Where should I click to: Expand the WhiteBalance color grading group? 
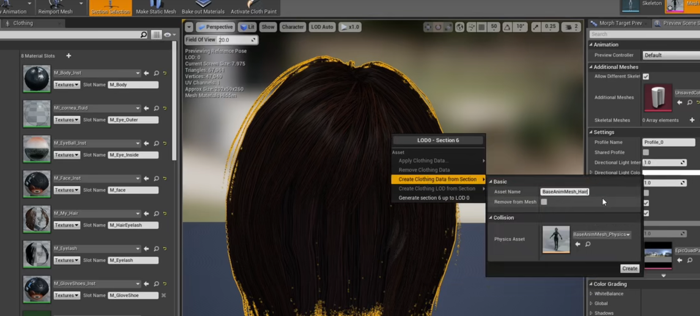pyautogui.click(x=591, y=294)
